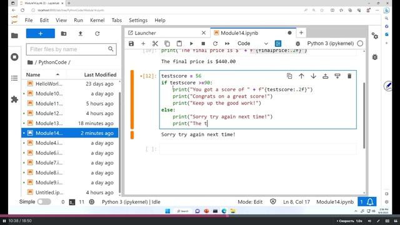This screenshot has width=400, height=225.
Task: Save the notebook with the disk icon
Action: click(x=131, y=44)
